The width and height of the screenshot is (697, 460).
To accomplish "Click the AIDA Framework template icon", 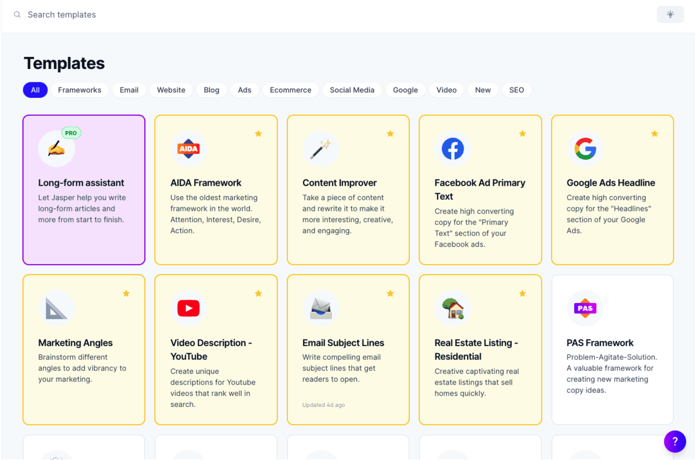I will click(189, 149).
